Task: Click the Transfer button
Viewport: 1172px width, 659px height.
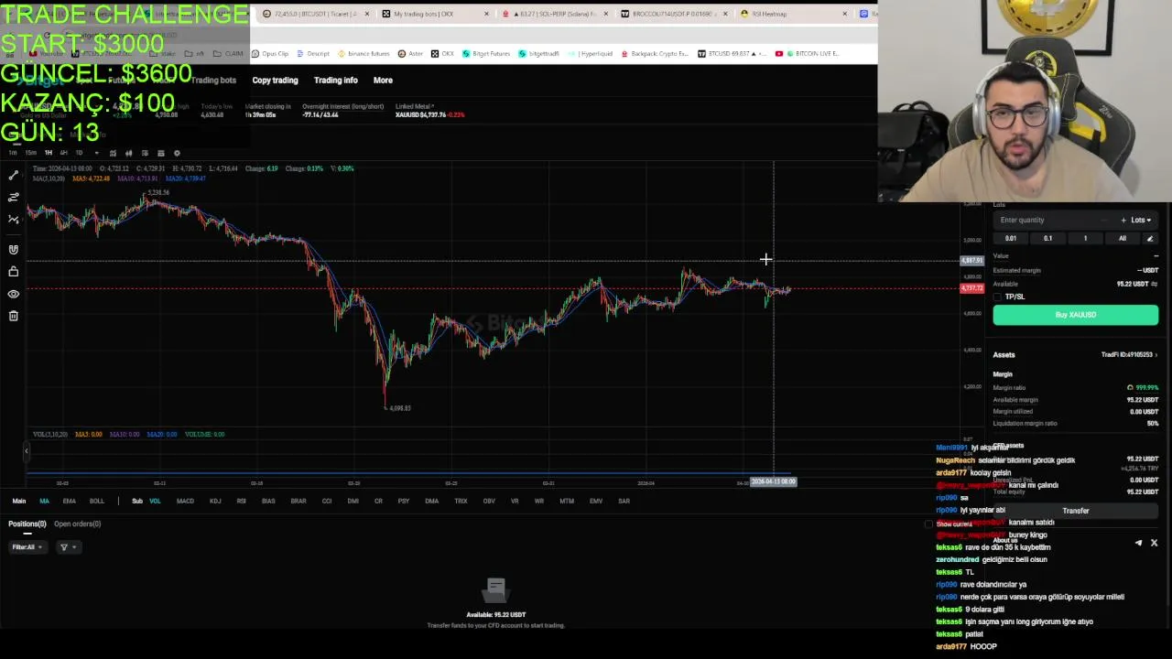Action: pyautogui.click(x=1076, y=511)
